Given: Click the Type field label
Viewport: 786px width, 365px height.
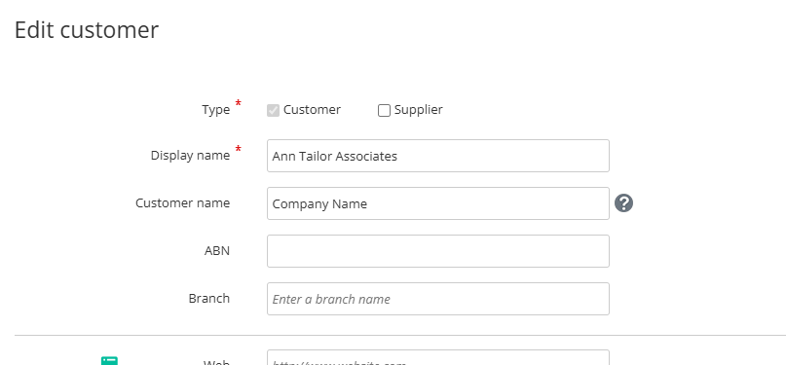Looking at the screenshot, I should coord(215,110).
